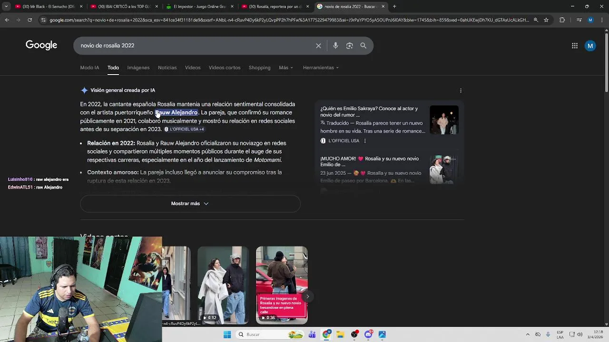
Task: Open AI overview three-dot options menu
Action: [461, 90]
